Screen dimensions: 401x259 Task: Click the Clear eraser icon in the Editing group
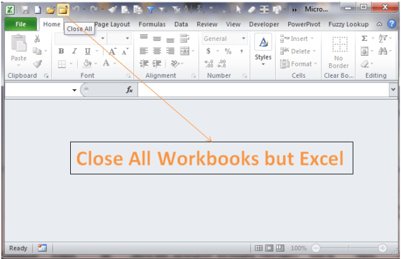pos(365,64)
